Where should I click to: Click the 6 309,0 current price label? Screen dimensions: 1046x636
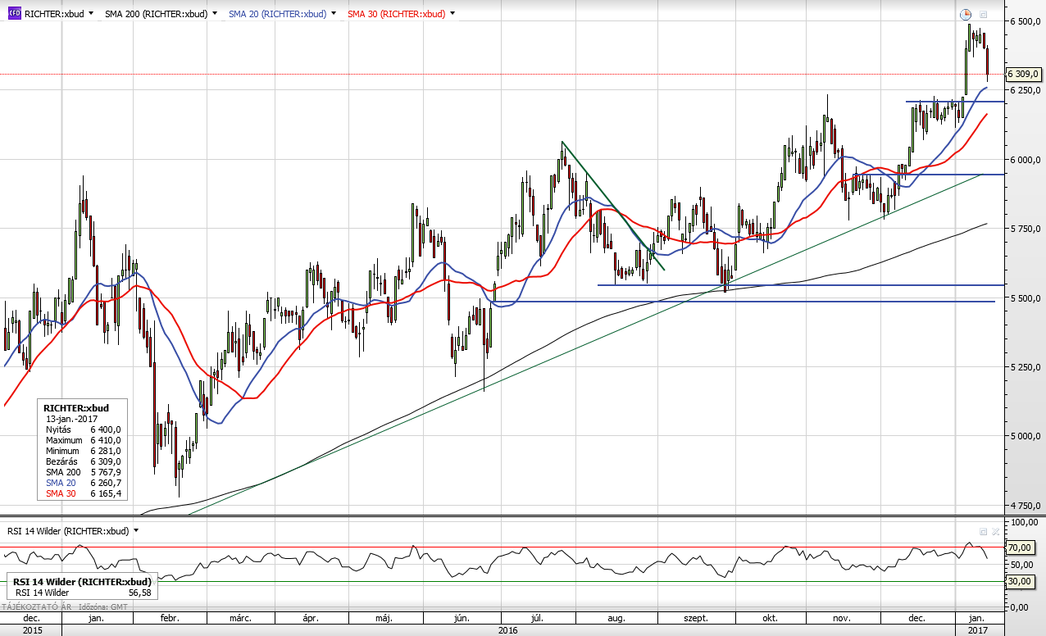pos(1024,74)
